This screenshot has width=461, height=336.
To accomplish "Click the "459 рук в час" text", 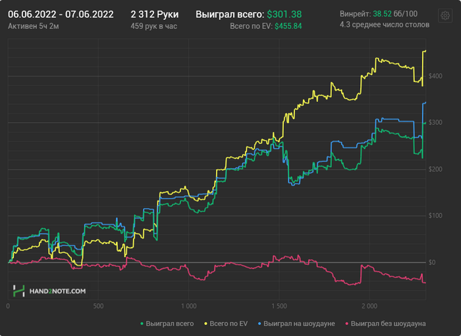I will [x=153, y=26].
